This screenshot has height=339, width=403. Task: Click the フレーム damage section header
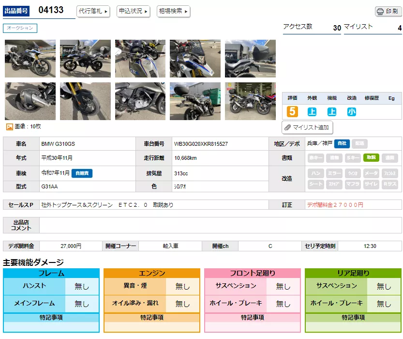tap(51, 273)
